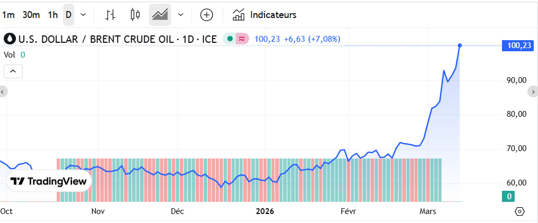Expand the chart style dropdown arrow
The image size is (538, 223).
tap(181, 15)
